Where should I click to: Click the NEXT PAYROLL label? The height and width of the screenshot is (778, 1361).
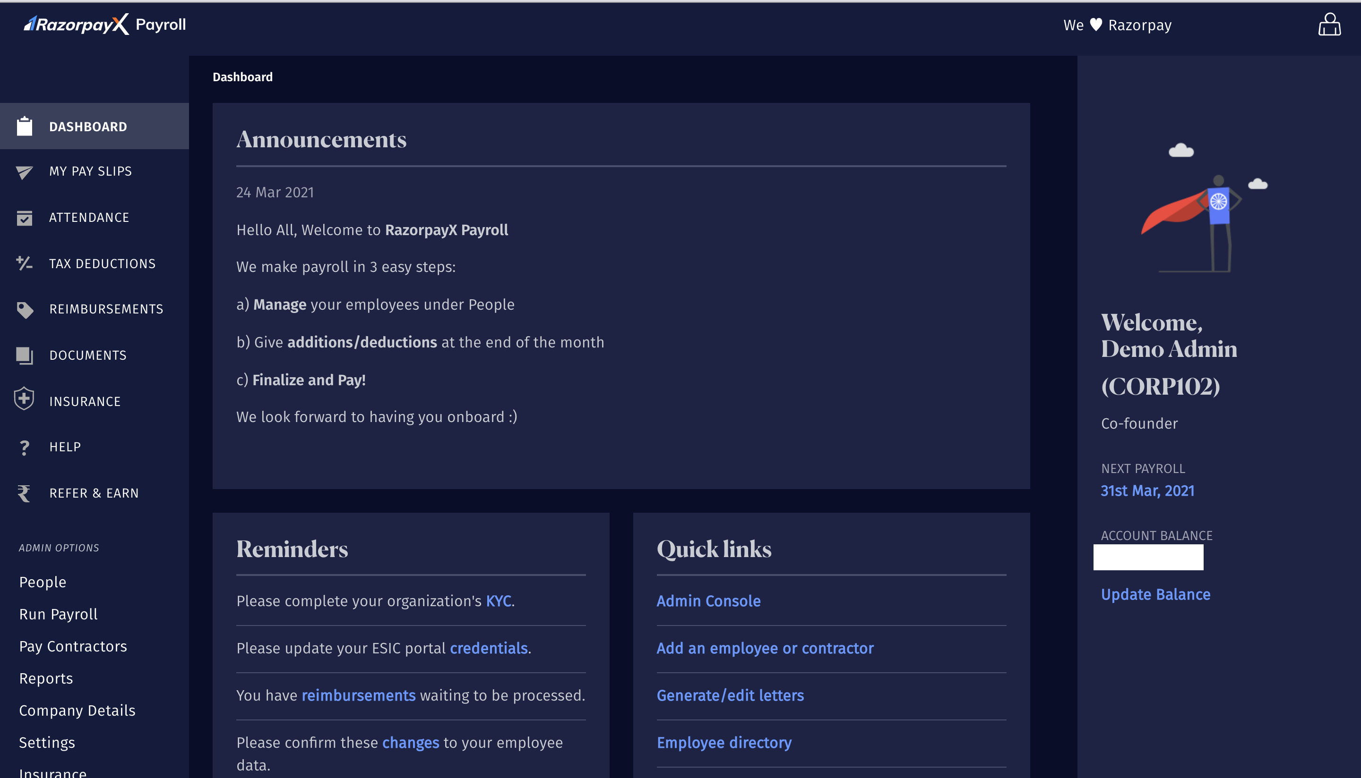click(x=1143, y=469)
